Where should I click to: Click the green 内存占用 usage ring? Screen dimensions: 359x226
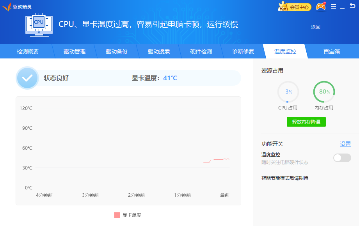click(324, 92)
